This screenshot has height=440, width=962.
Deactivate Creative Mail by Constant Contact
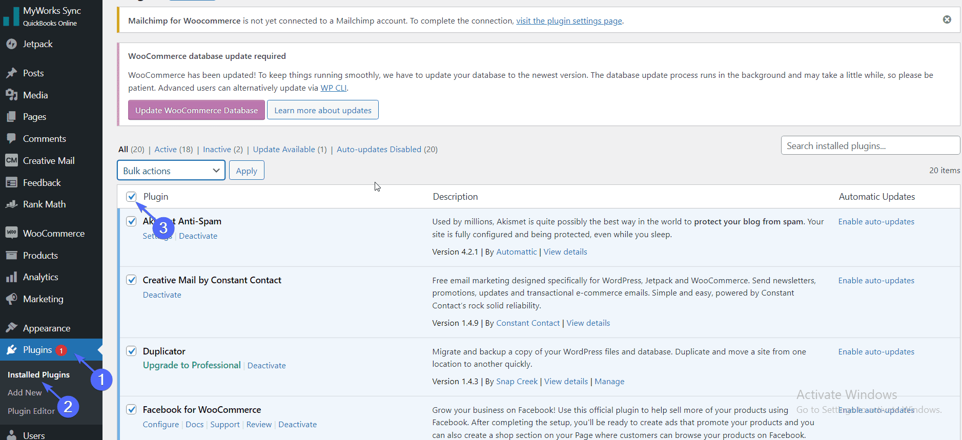click(162, 295)
